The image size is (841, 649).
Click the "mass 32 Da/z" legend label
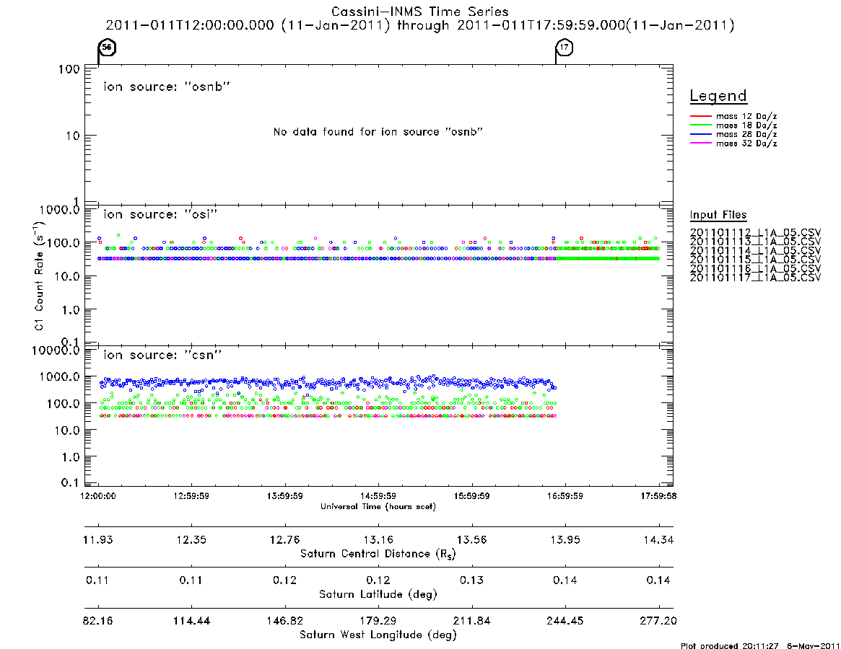(x=746, y=143)
